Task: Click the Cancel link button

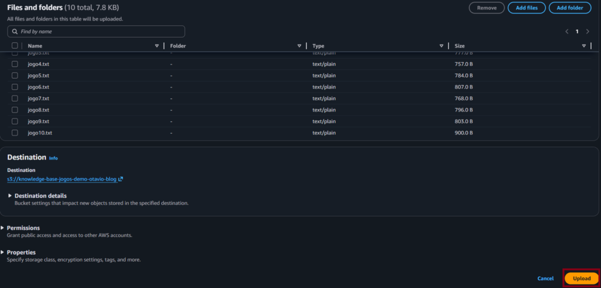Action: point(545,278)
